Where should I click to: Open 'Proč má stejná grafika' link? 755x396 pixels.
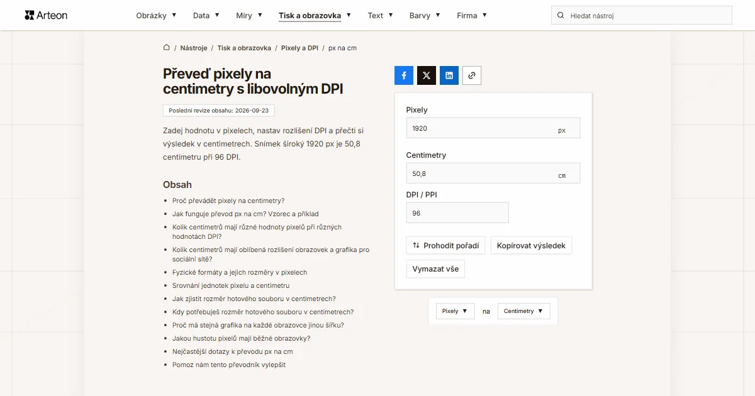pyautogui.click(x=258, y=326)
